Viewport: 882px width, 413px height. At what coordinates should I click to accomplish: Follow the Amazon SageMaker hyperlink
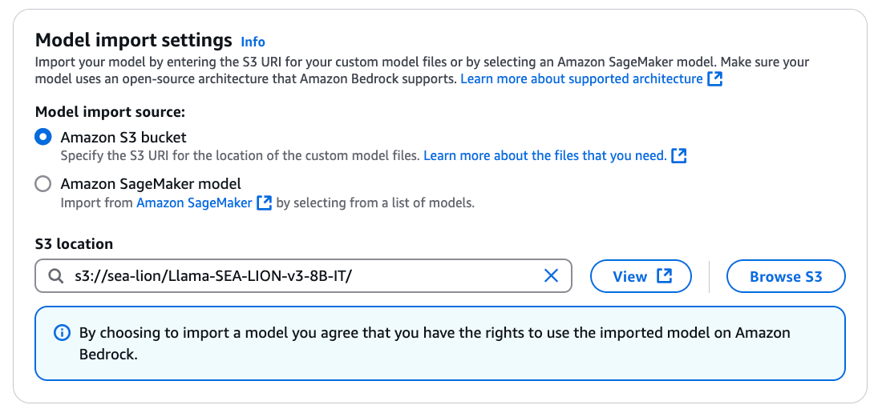(x=194, y=203)
